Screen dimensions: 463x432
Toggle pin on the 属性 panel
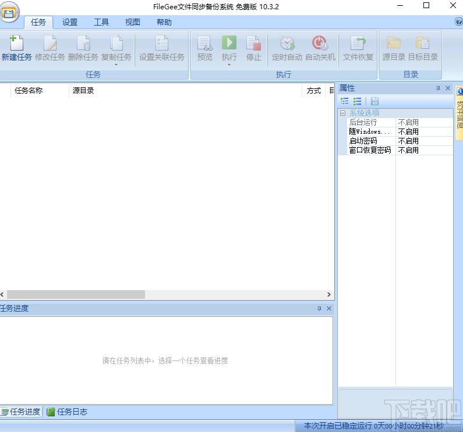click(438, 88)
